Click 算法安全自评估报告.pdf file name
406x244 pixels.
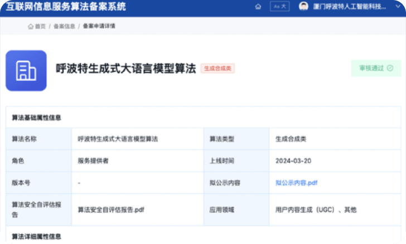111,209
